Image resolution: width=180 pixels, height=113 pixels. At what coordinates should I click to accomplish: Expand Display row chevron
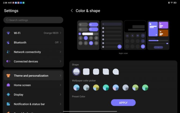(x=61, y=94)
